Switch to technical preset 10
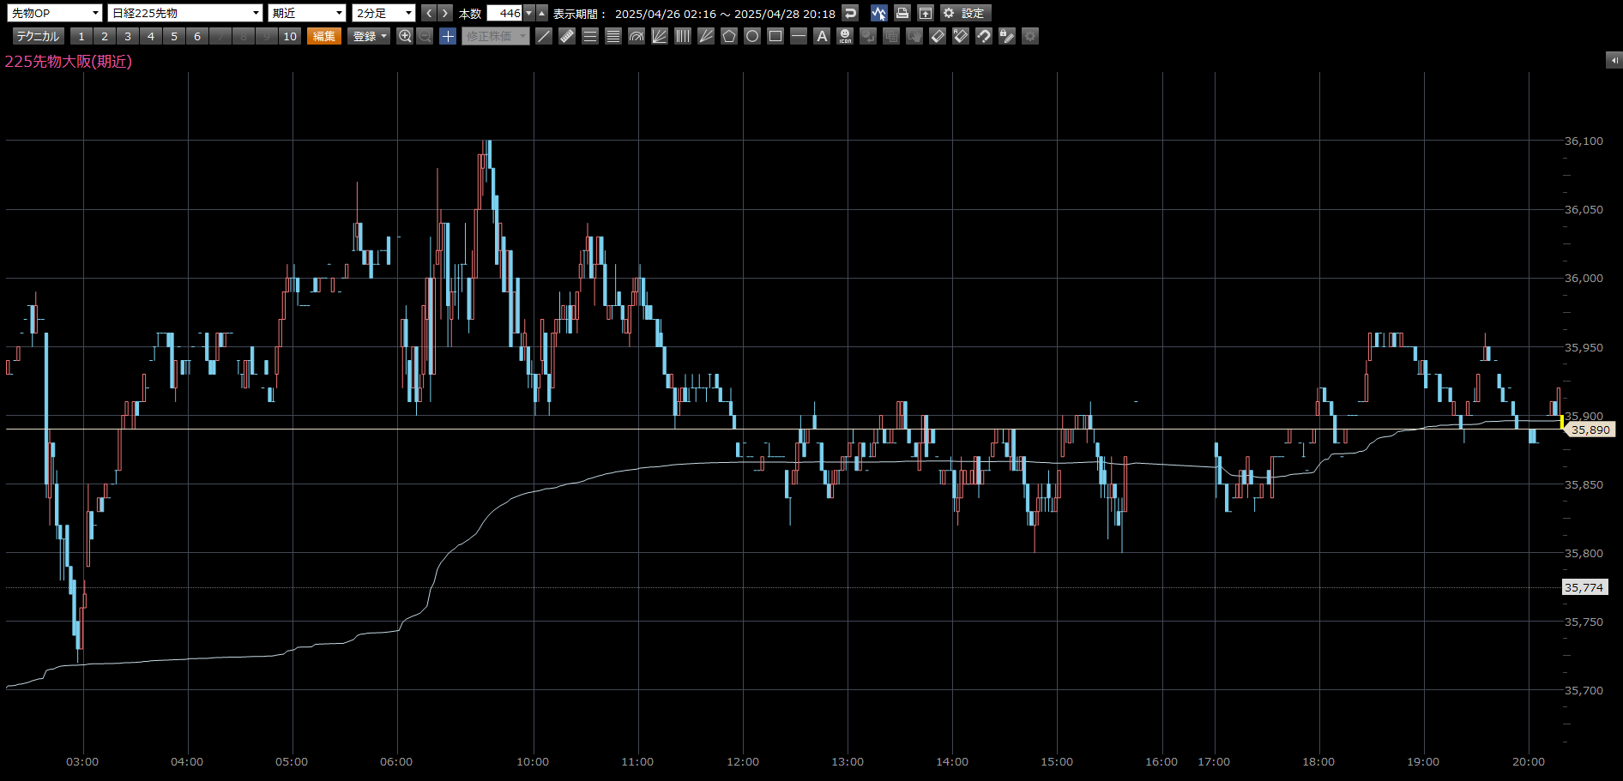The height and width of the screenshot is (781, 1623). click(x=290, y=36)
